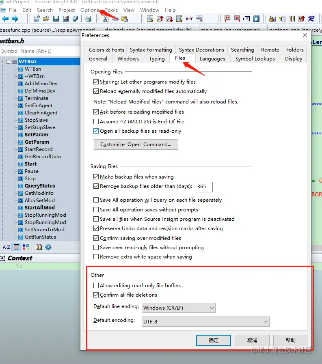Click the Cut scissors icon
322x364 pixels.
pos(106,19)
